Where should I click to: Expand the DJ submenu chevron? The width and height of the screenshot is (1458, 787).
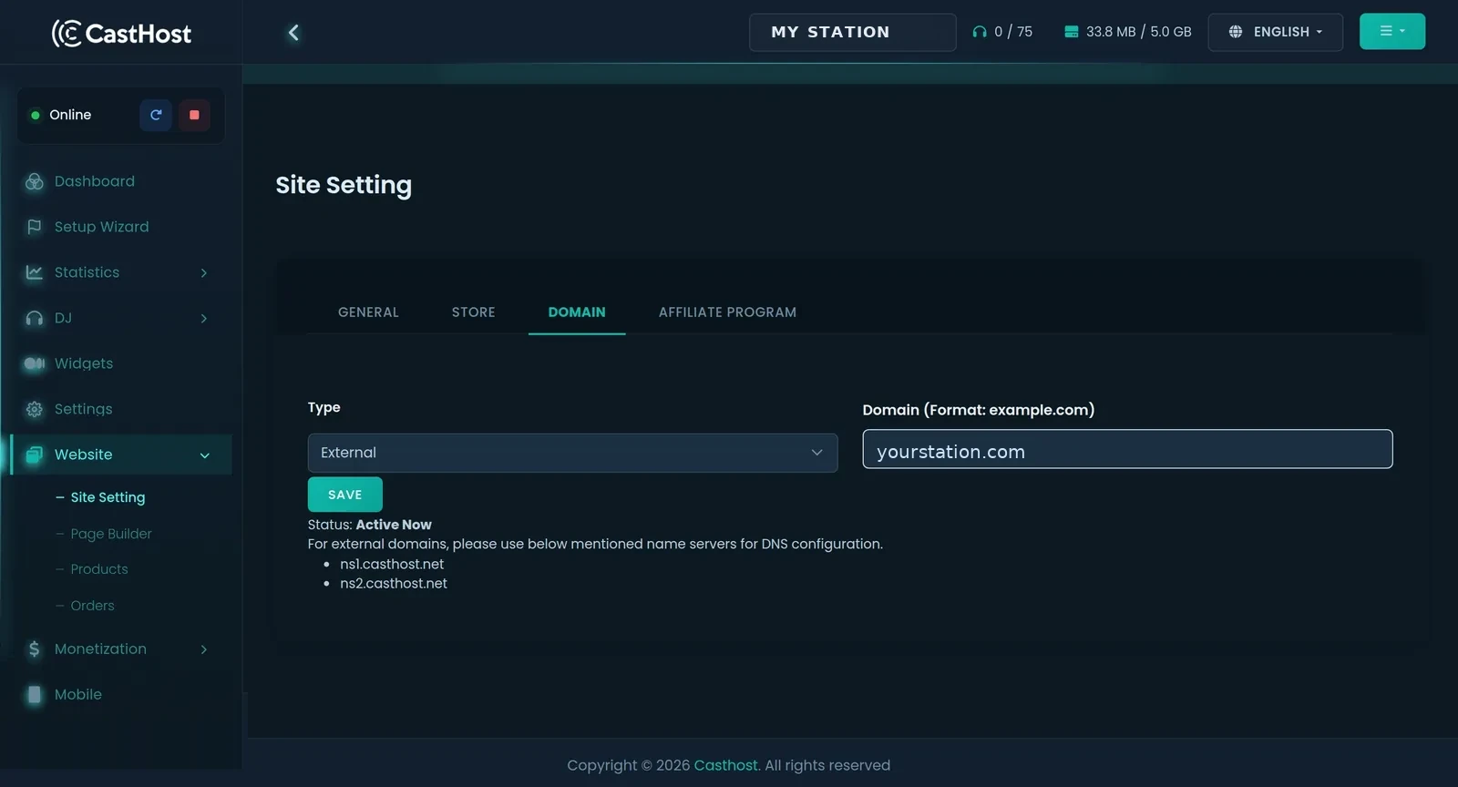(204, 318)
